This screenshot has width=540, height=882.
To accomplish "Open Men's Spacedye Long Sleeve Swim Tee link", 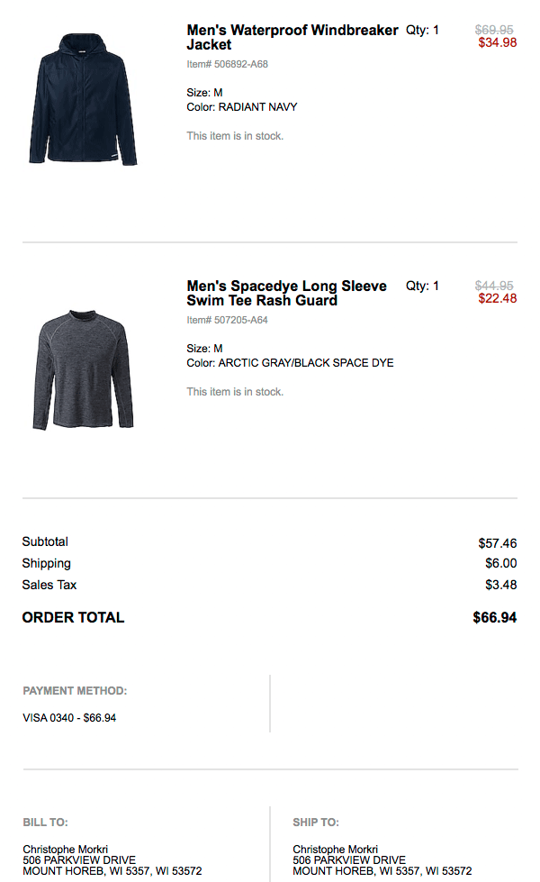I will [286, 294].
